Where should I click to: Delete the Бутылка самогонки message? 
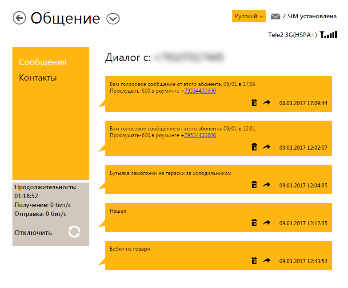click(x=254, y=185)
